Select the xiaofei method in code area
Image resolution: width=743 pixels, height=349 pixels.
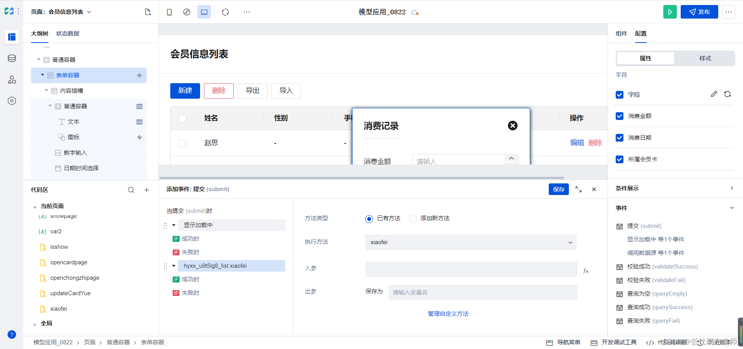point(58,309)
